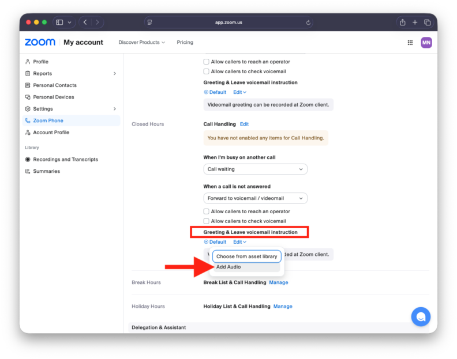Expand the Reports submenu chevron
The width and height of the screenshot is (457, 359).
[x=115, y=73]
